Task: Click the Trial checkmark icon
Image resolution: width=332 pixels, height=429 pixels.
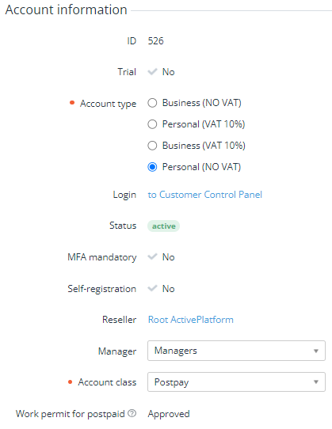Action: pyautogui.click(x=152, y=72)
